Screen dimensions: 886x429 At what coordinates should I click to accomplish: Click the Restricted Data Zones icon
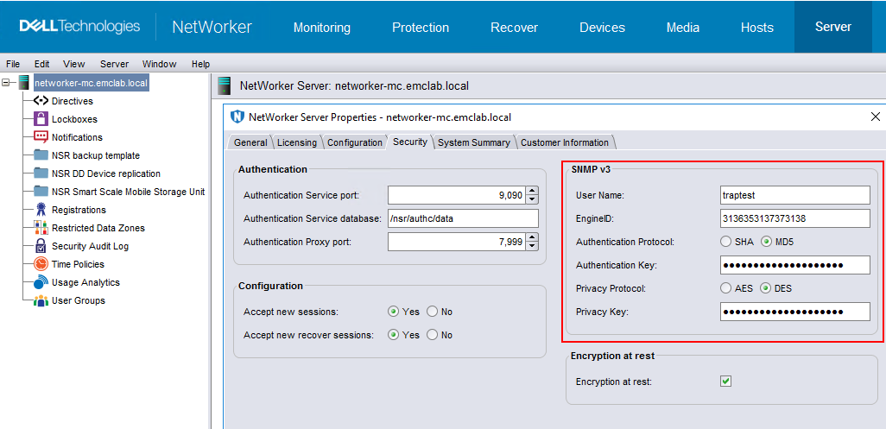click(x=41, y=228)
